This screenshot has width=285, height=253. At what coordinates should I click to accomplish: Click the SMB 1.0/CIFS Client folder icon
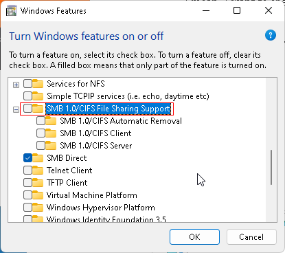click(x=51, y=133)
